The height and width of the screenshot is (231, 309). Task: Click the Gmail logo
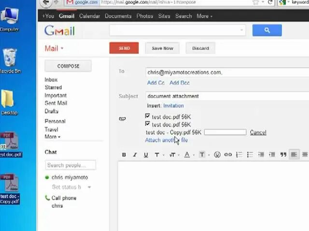pos(59,31)
